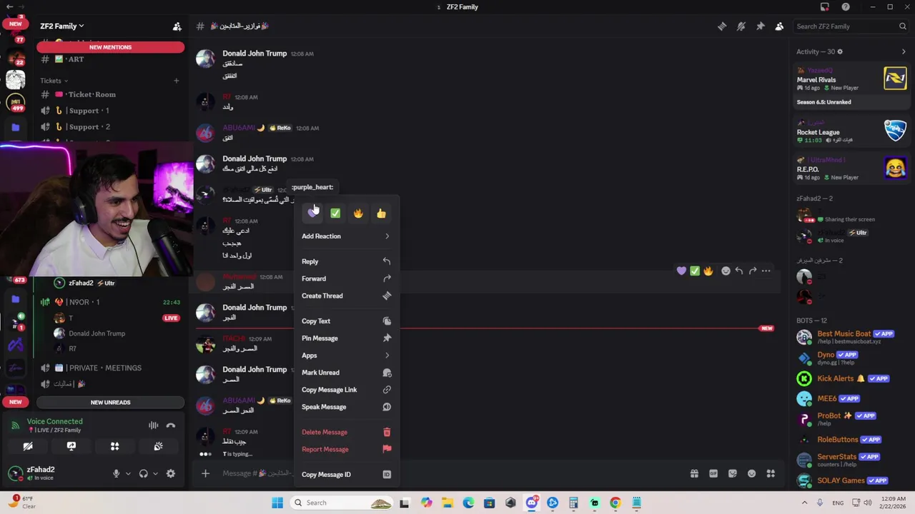Choose Delete Message in red
Image resolution: width=915 pixels, height=514 pixels.
tap(346, 432)
